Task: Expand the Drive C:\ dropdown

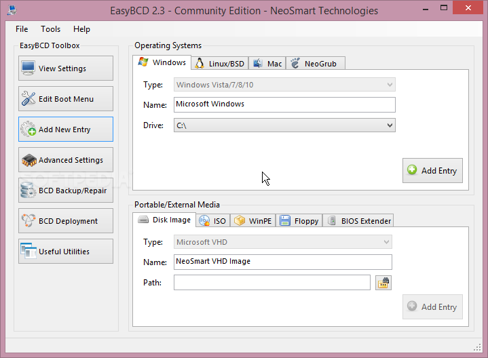Action: tap(284, 125)
